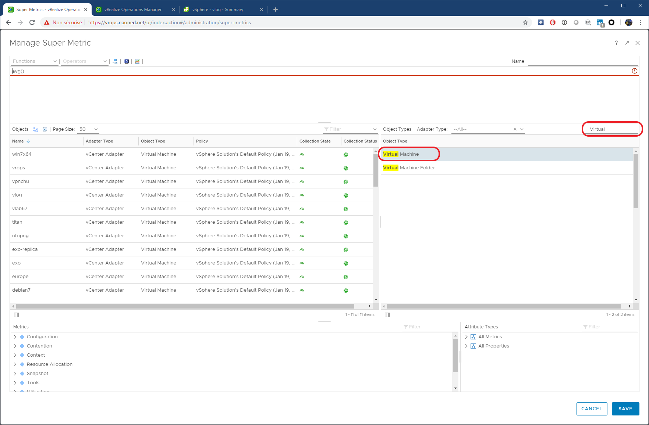Image resolution: width=649 pixels, height=425 pixels.
Task: Click the super metric Name field
Action: [x=583, y=61]
